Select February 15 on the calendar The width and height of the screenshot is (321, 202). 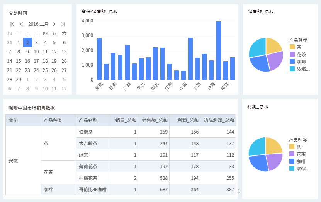pos(19,61)
